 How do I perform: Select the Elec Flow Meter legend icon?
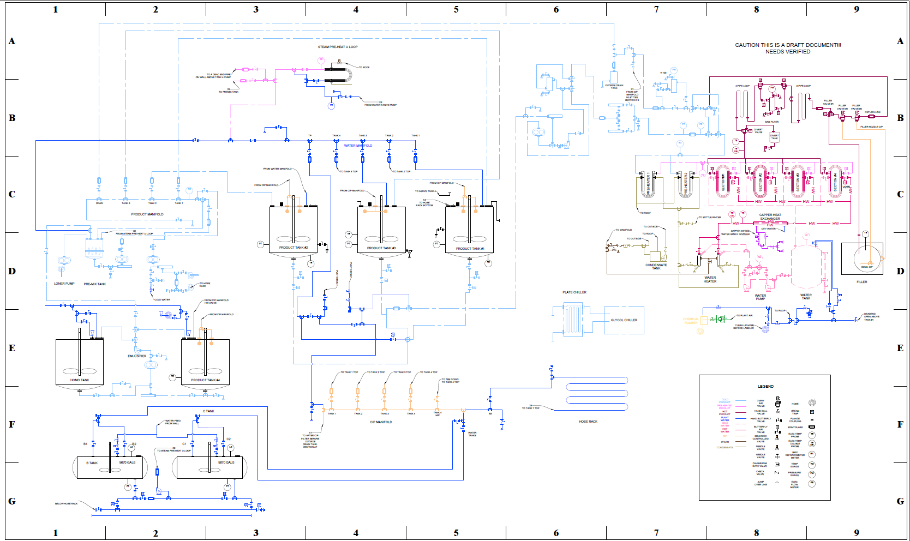(x=812, y=482)
